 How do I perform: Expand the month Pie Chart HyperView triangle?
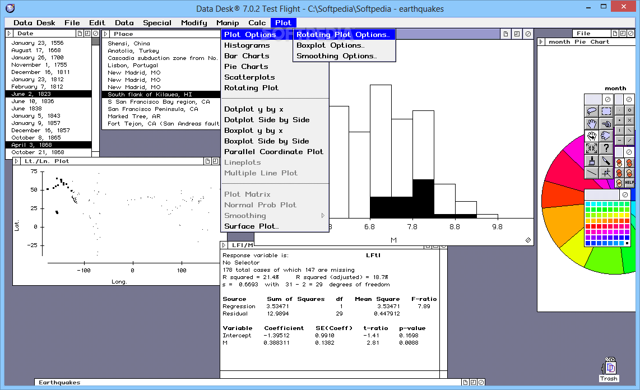(x=541, y=41)
